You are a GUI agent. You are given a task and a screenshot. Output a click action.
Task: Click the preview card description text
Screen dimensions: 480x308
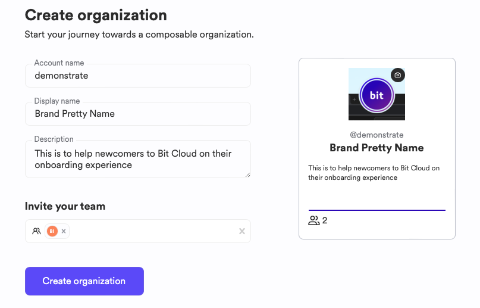pos(374,173)
